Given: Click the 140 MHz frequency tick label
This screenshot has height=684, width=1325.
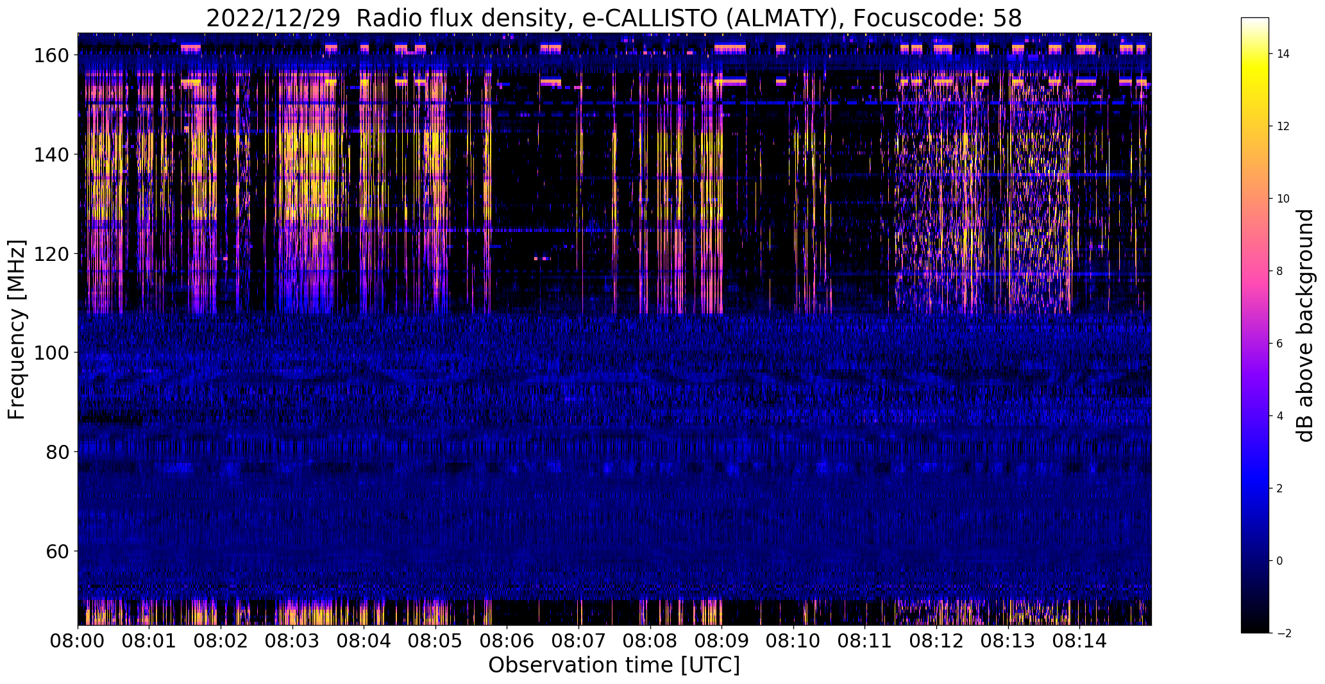Looking at the screenshot, I should point(51,154).
